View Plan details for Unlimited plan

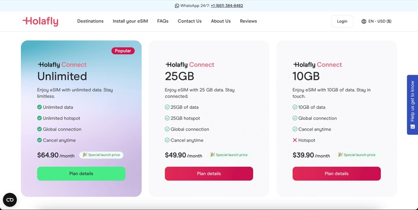pos(81,174)
